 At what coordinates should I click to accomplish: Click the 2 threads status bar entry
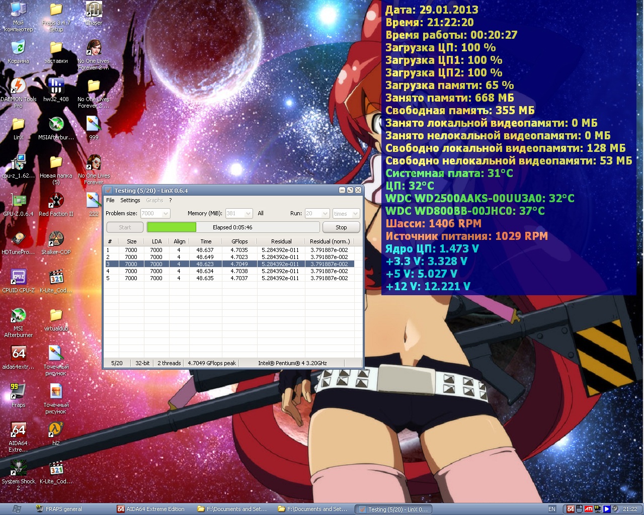(x=169, y=363)
